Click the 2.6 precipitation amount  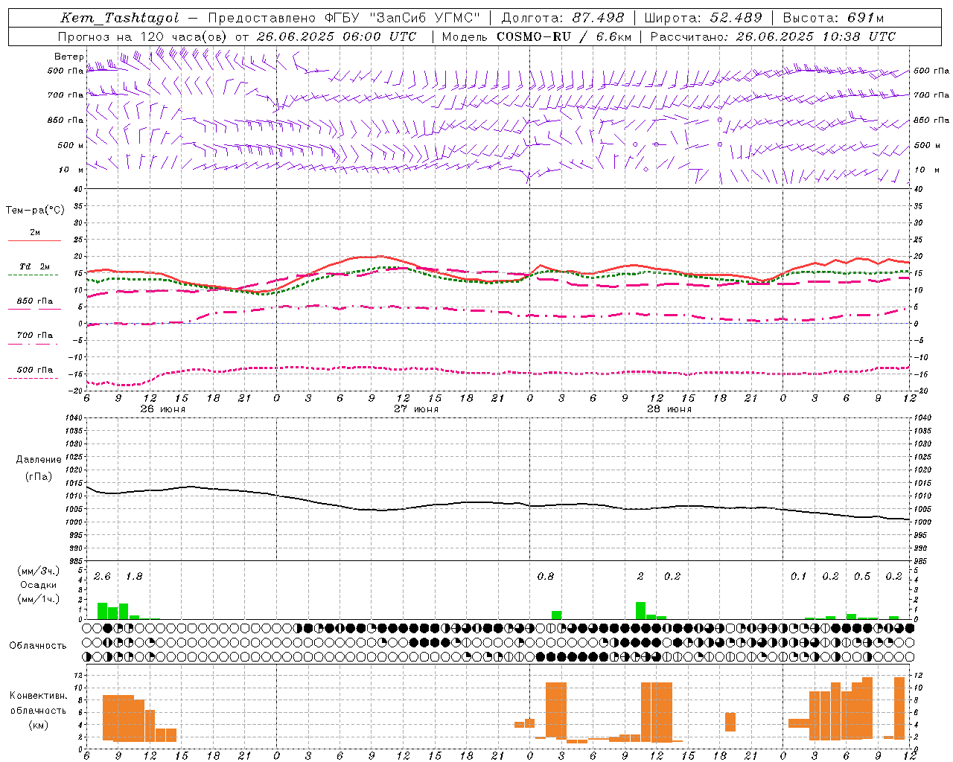coord(102,577)
